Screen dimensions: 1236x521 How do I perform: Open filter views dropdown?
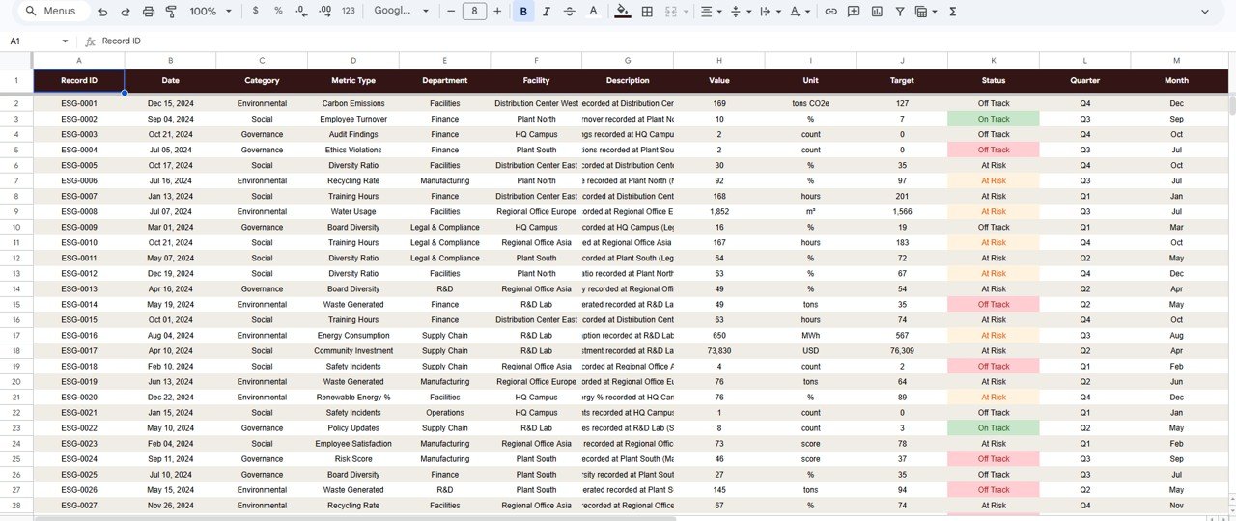point(926,12)
